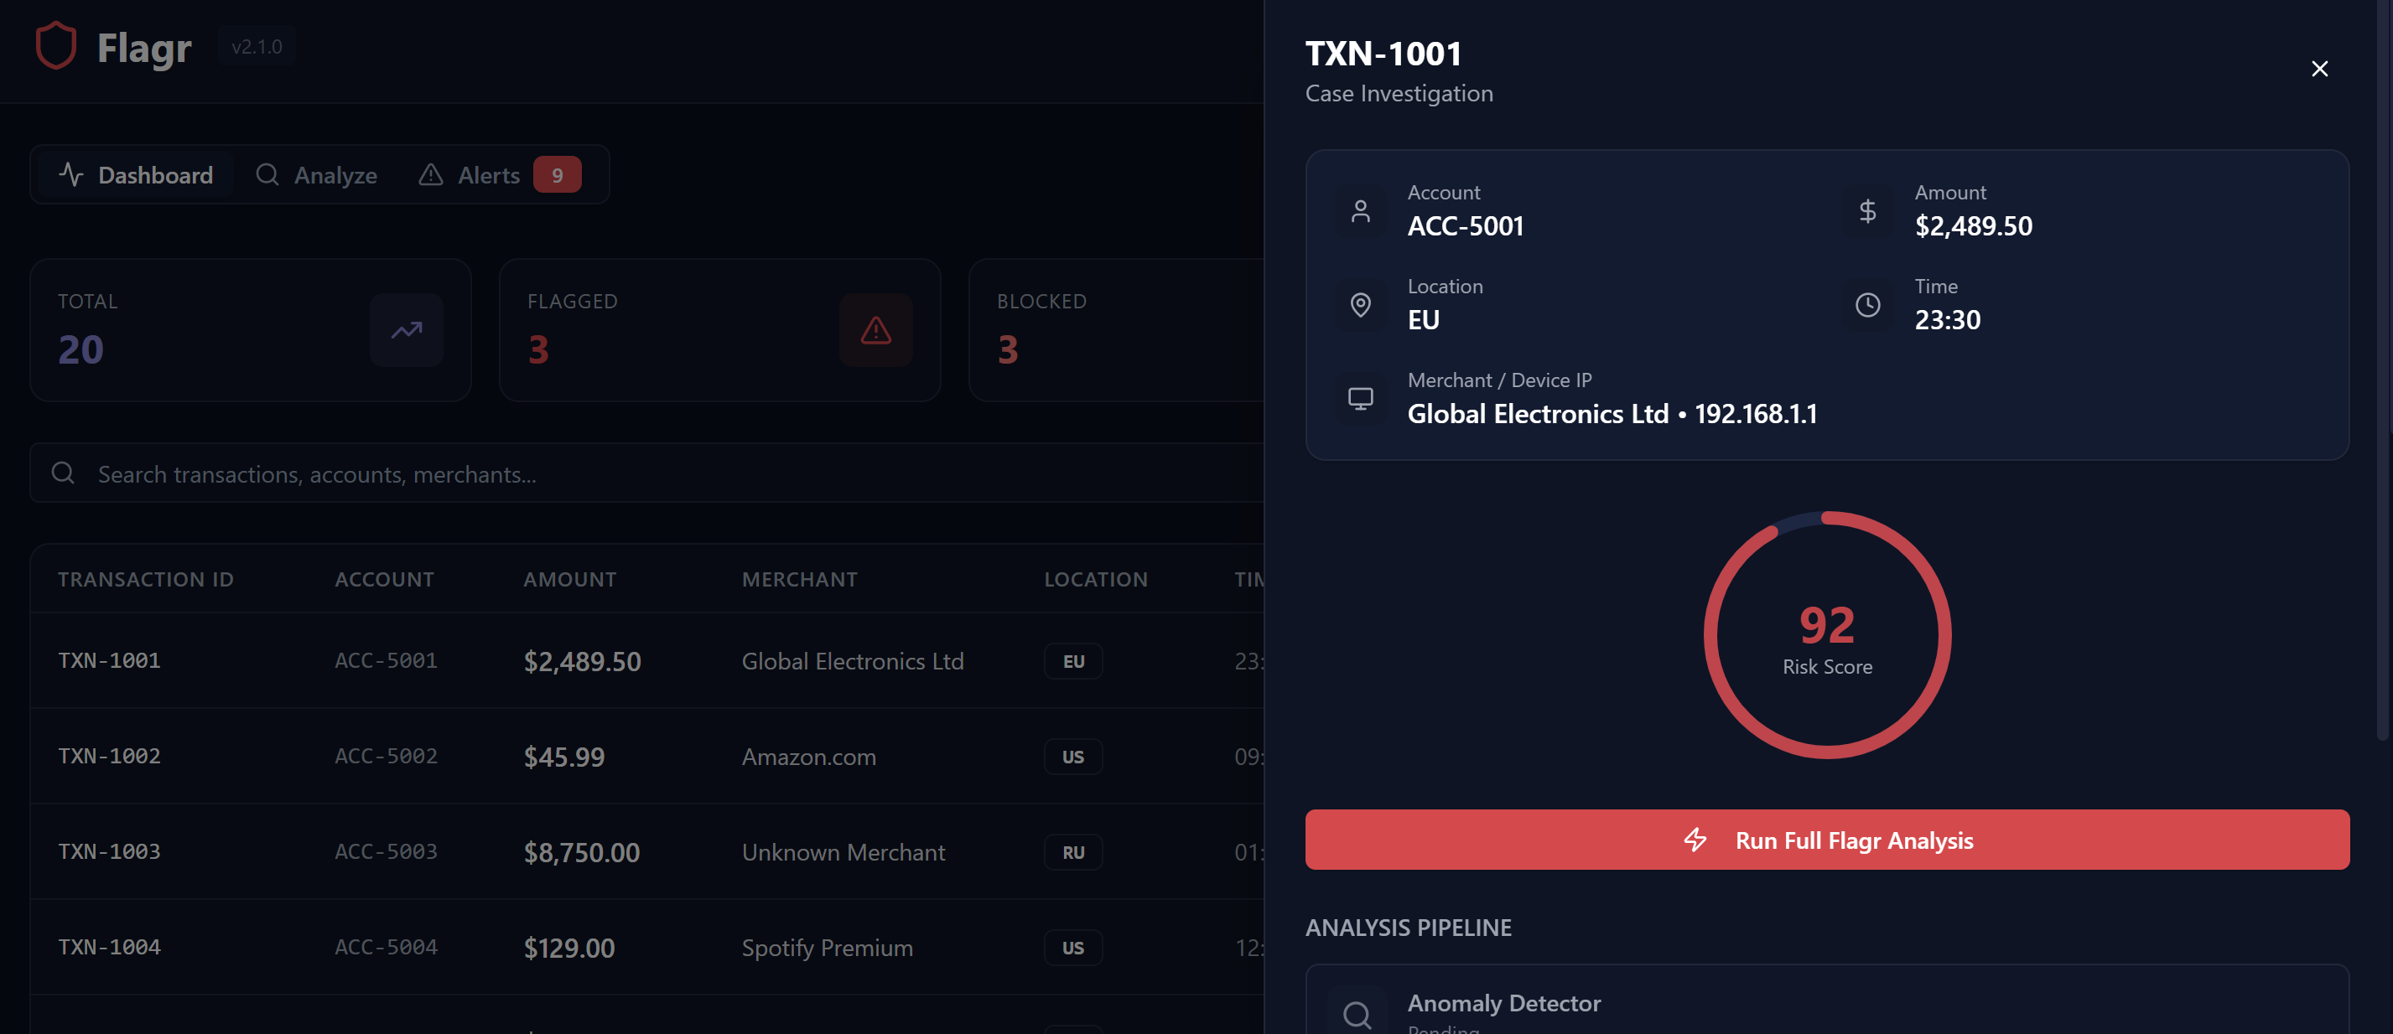Click the warning triangle icon in Flagged card

pos(875,330)
